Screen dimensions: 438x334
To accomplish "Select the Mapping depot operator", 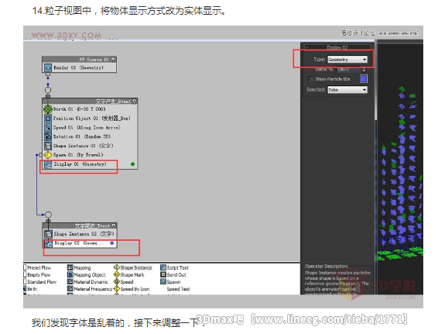I will click(x=79, y=267).
